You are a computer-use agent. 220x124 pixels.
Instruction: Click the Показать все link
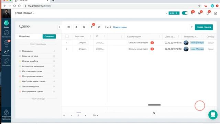pyautogui.click(x=120, y=27)
